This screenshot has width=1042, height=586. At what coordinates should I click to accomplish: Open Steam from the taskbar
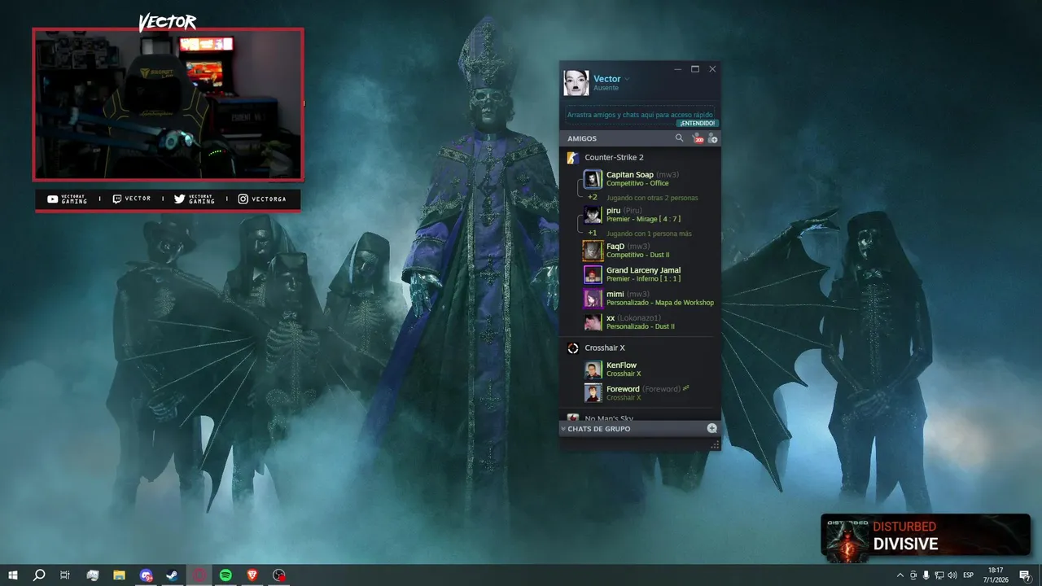click(173, 575)
